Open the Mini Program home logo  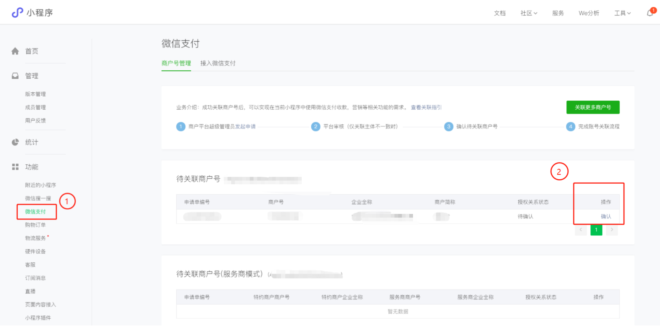32,12
